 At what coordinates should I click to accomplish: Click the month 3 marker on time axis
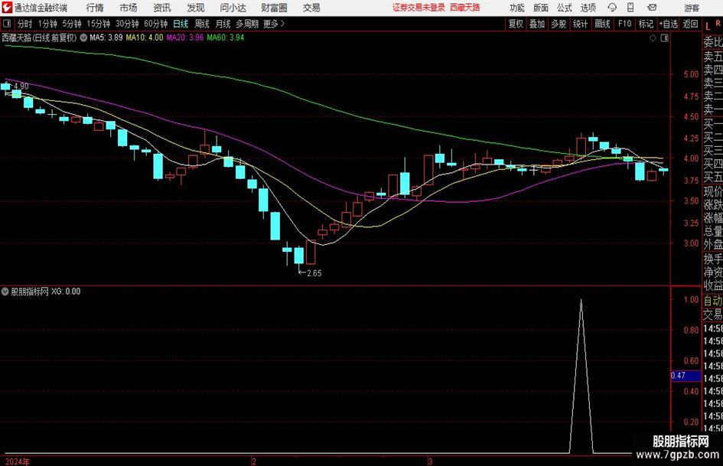tap(430, 461)
